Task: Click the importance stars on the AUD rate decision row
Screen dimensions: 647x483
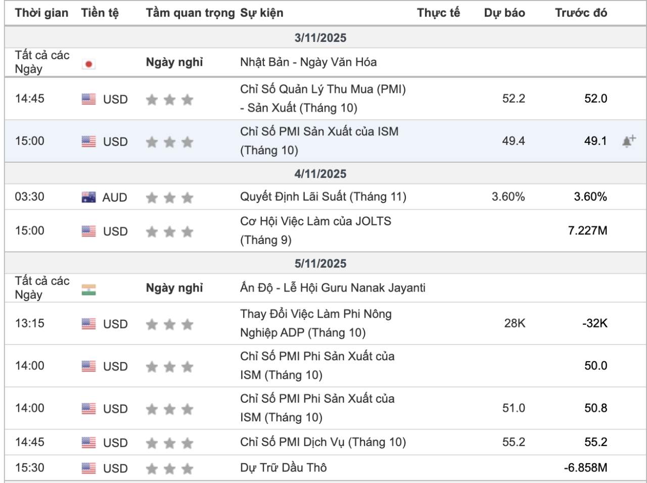Action: click(x=169, y=198)
